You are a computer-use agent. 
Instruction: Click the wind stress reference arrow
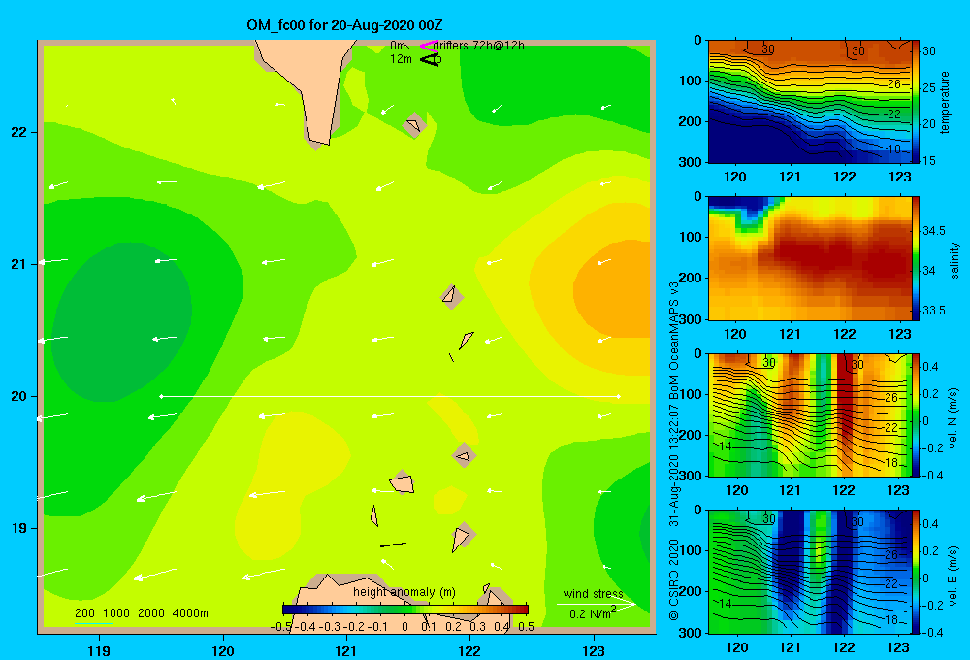pyautogui.click(x=596, y=604)
